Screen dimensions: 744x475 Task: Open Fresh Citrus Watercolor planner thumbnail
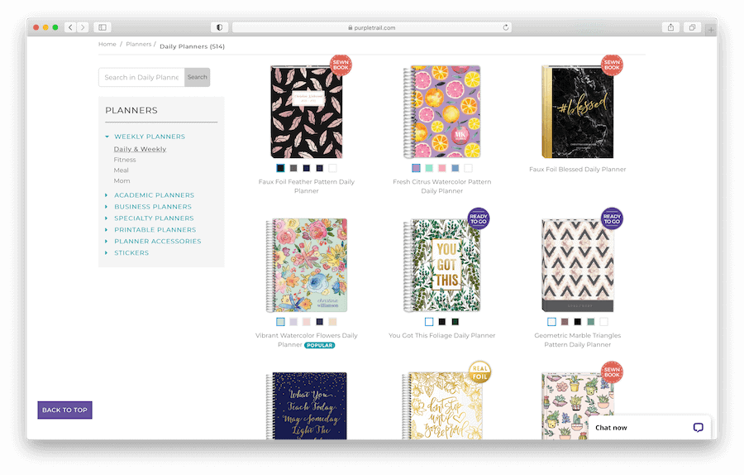pyautogui.click(x=441, y=112)
